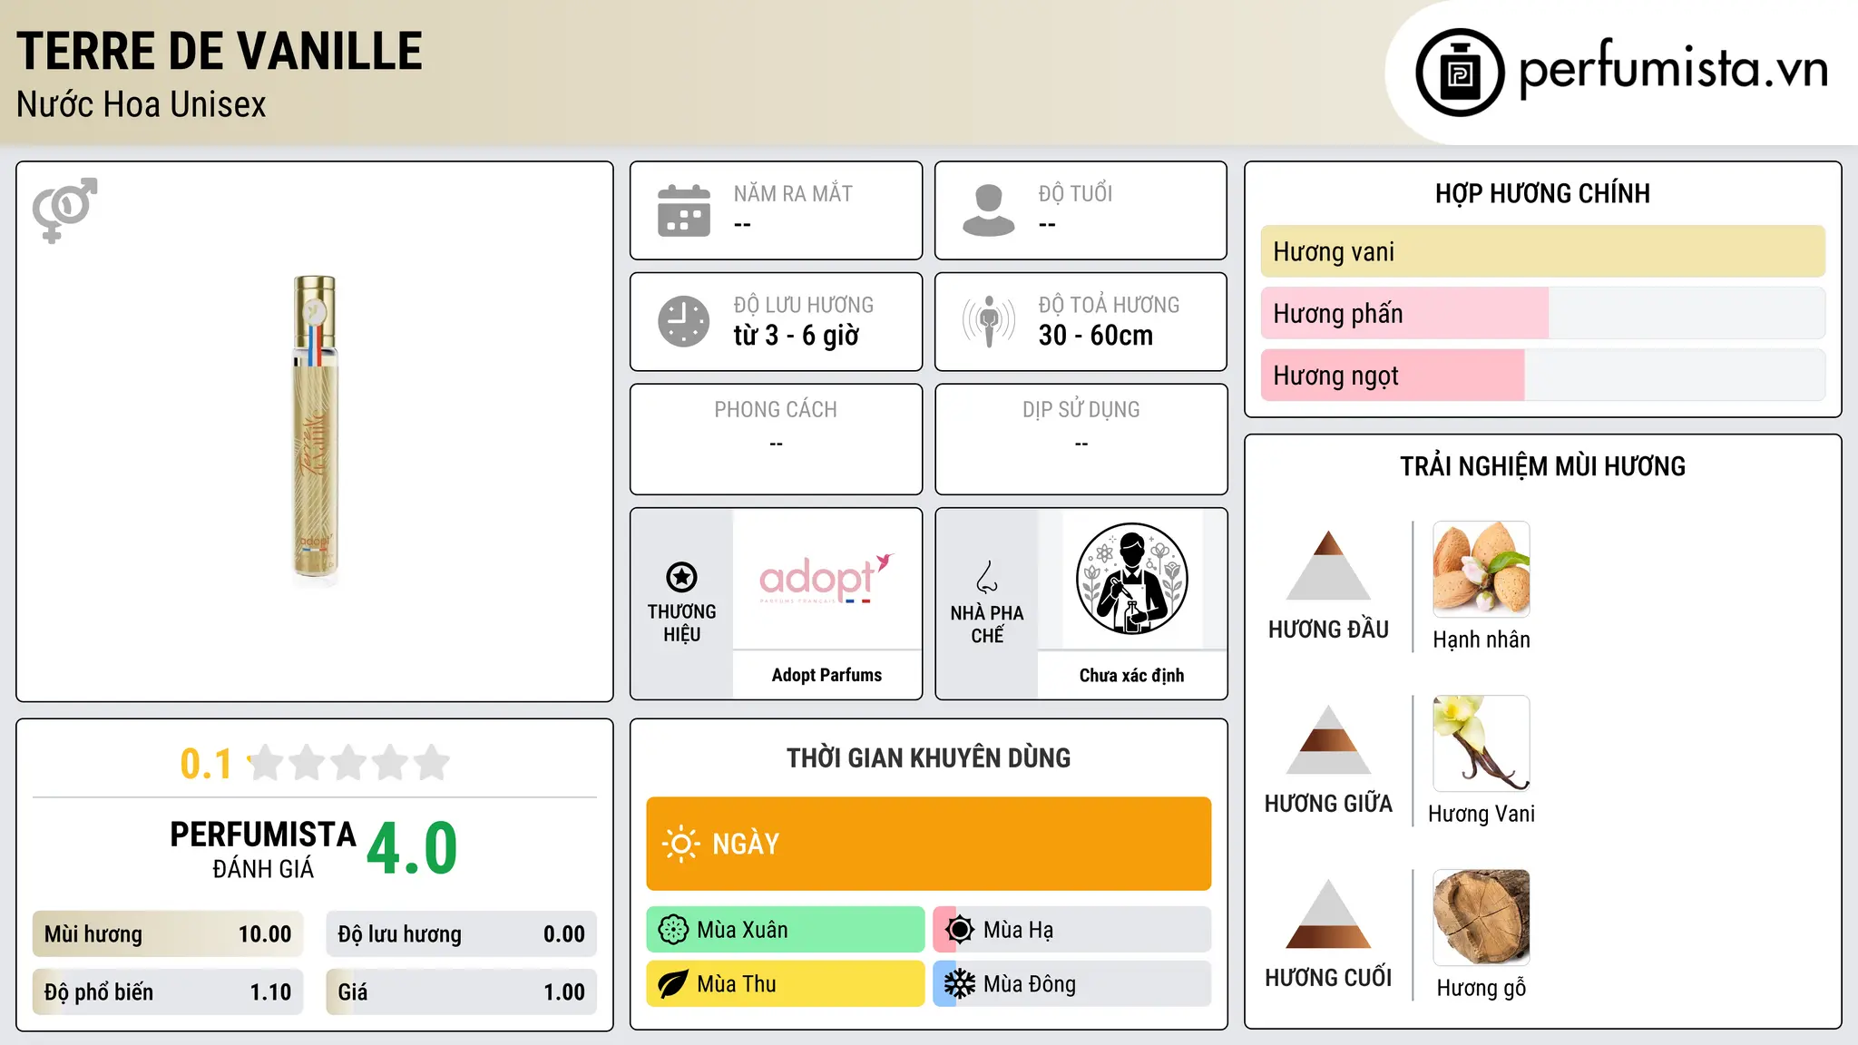Click the Hương cuối pyramid icon
1858x1045 pixels.
[x=1328, y=913]
